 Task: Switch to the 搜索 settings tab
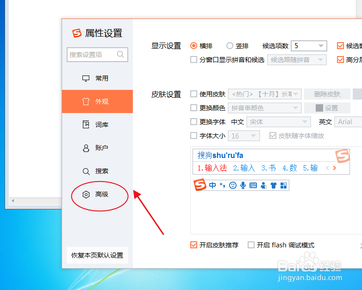97,171
